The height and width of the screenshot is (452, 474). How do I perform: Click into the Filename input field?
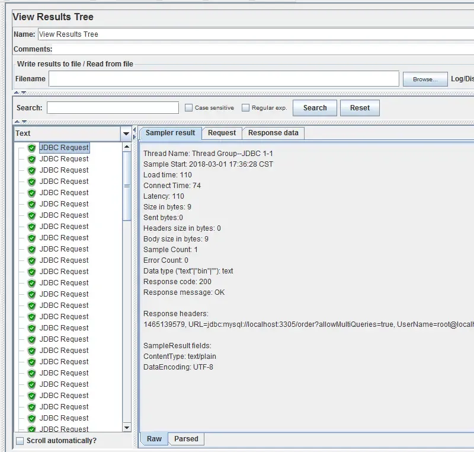pos(223,79)
